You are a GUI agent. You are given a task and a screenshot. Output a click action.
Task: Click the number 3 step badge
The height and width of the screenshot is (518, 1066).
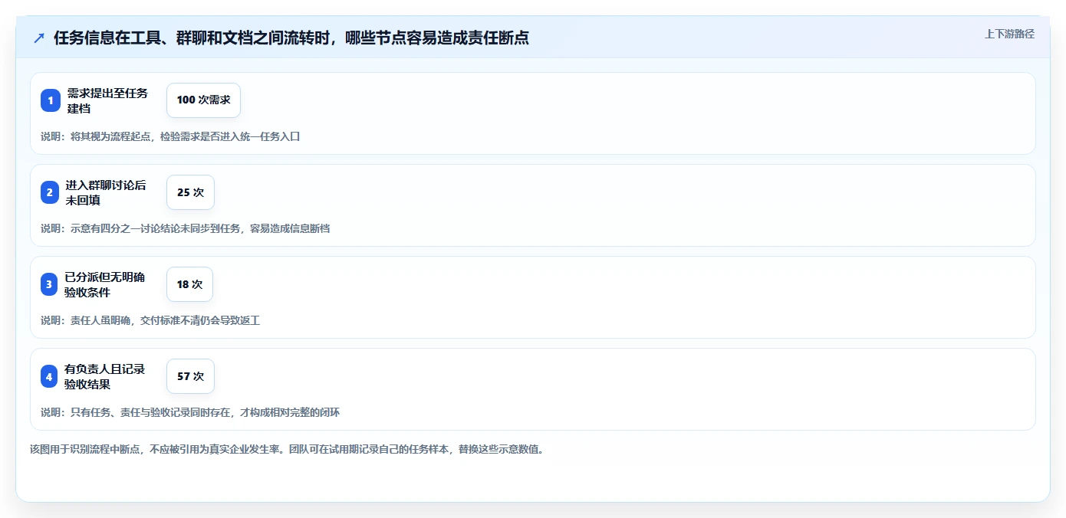click(50, 284)
